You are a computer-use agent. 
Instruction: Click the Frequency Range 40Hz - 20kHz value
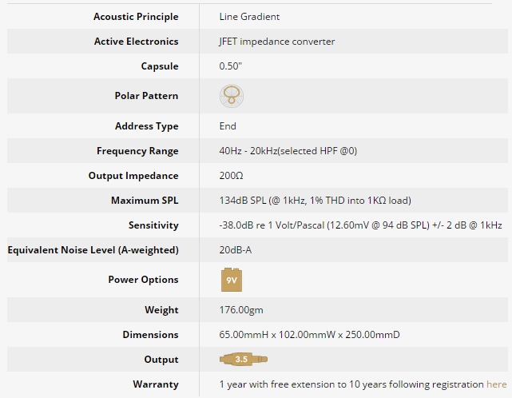pyautogui.click(x=288, y=151)
